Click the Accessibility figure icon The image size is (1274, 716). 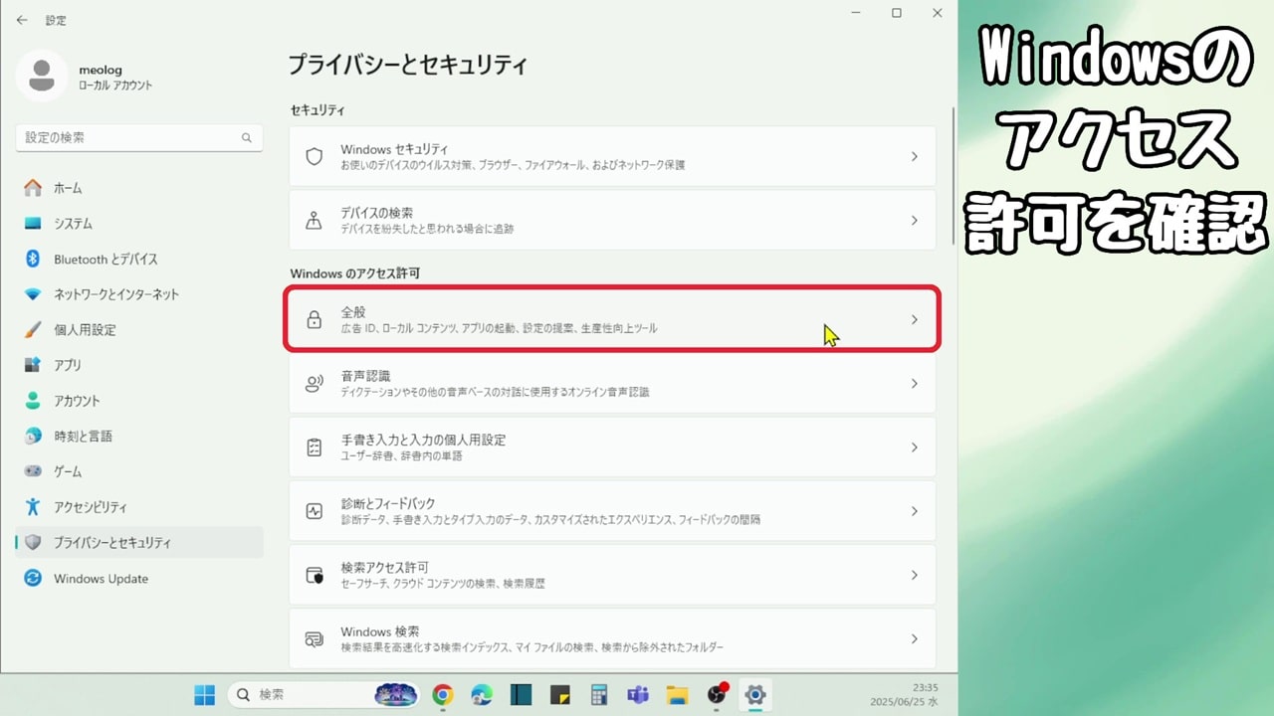coord(33,507)
